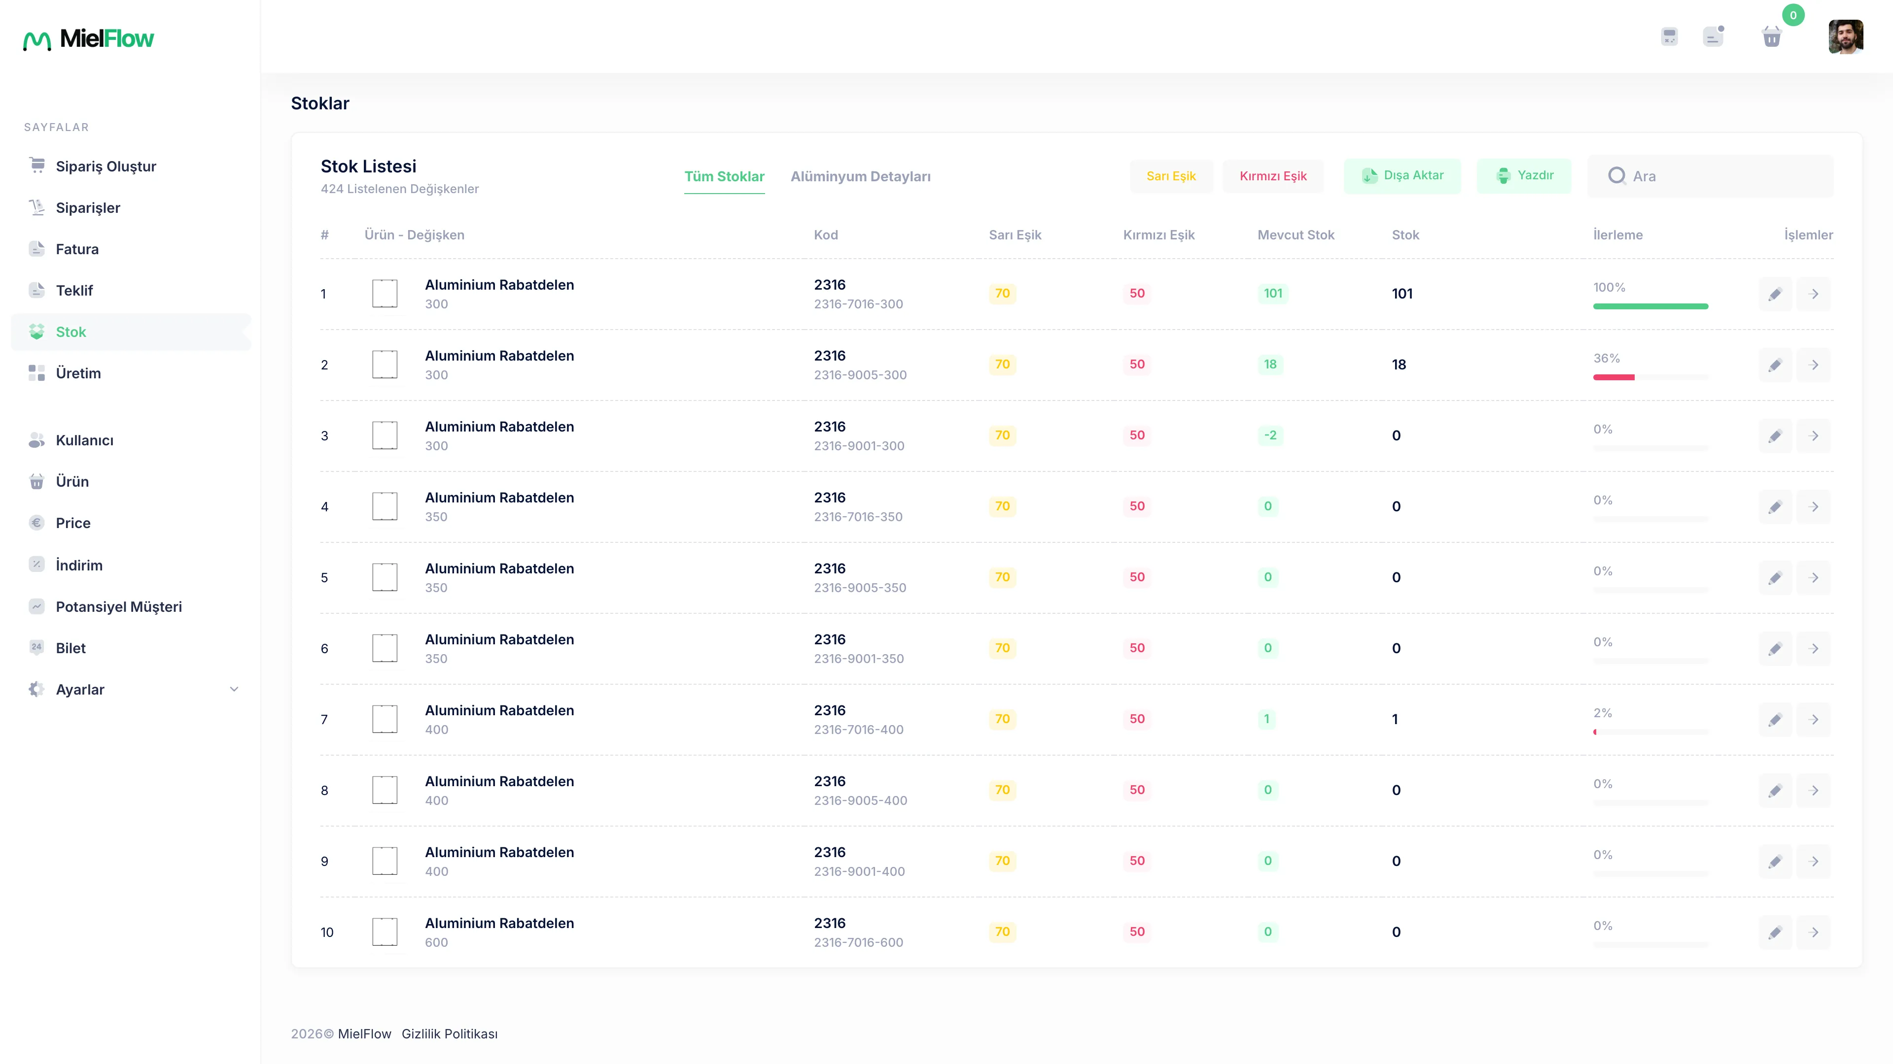Image resolution: width=1893 pixels, height=1064 pixels.
Task: Click the Ara search field
Action: point(1710,176)
